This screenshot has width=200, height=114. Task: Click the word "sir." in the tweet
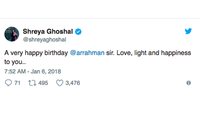(x=111, y=53)
